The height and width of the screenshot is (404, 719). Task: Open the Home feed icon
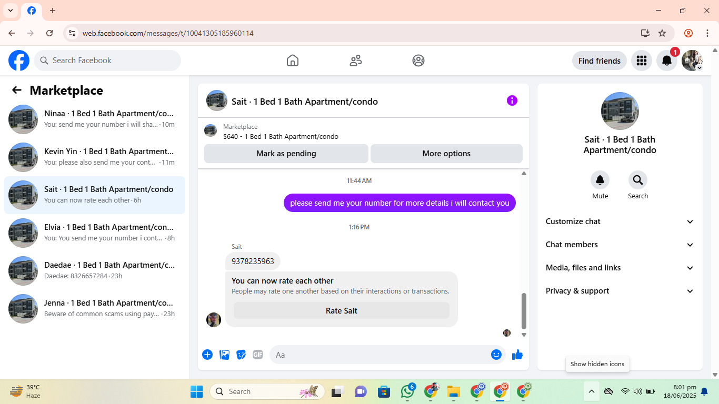tap(293, 60)
